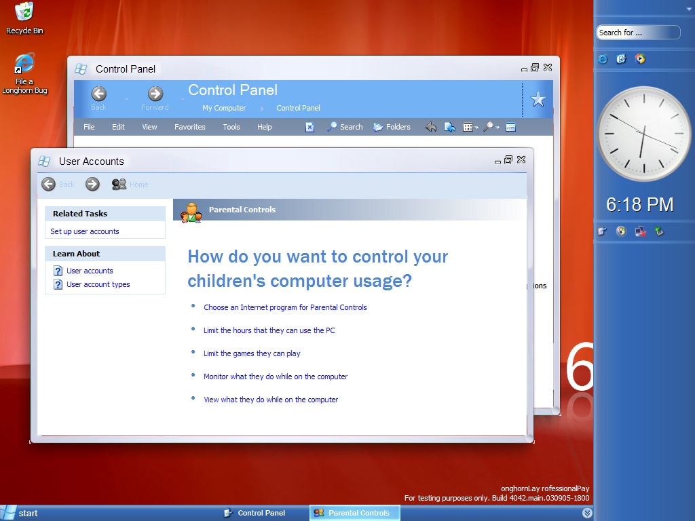Click View what they do while on the computer
Screen dimensions: 695x521
click(271, 400)
